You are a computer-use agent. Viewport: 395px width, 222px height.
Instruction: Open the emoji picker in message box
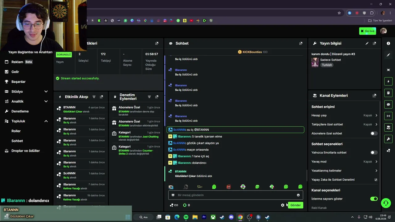pyautogui.click(x=298, y=195)
